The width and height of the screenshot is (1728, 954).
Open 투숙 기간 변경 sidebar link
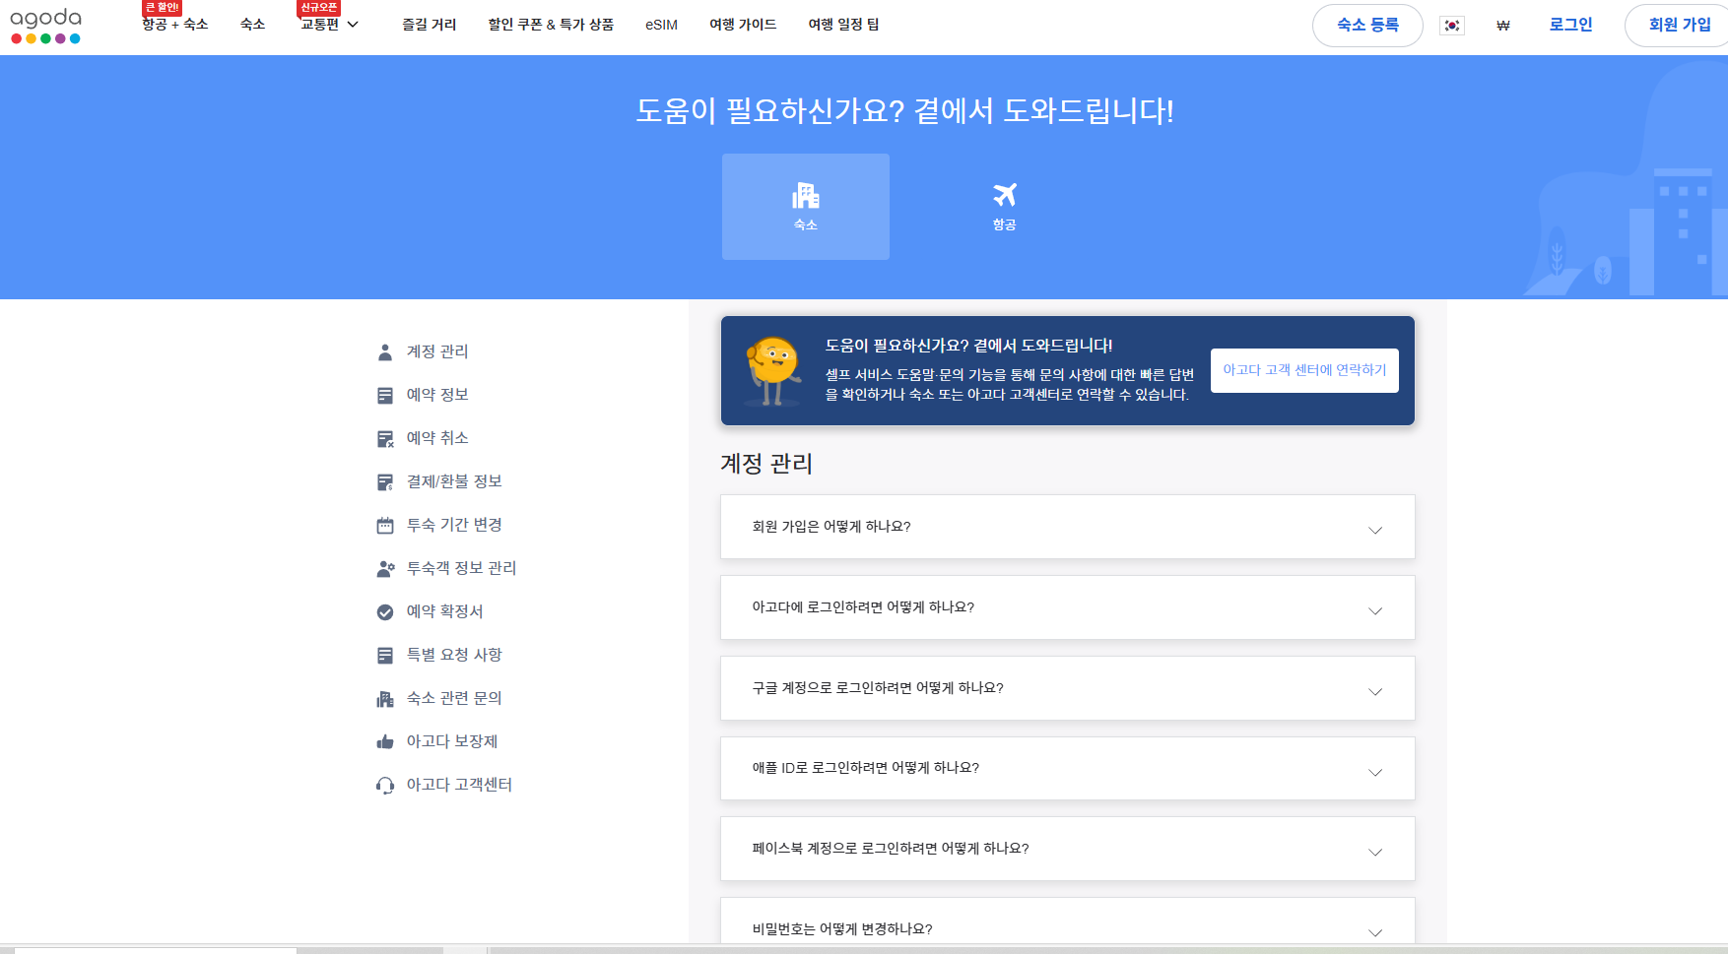(454, 525)
